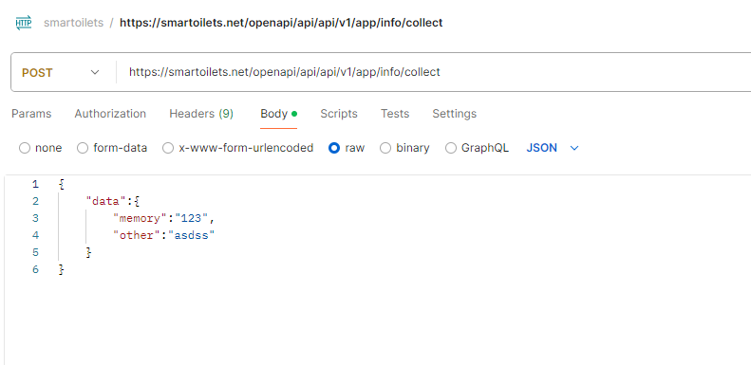
Task: Switch to the Authorization tab
Action: click(110, 114)
